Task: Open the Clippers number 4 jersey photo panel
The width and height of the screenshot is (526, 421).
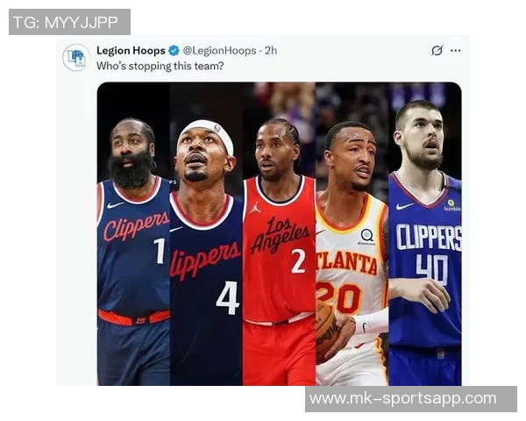Action: 206,233
